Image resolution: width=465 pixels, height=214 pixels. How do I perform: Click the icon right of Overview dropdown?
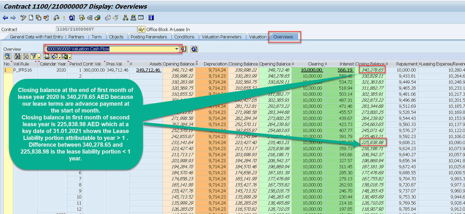(x=184, y=49)
